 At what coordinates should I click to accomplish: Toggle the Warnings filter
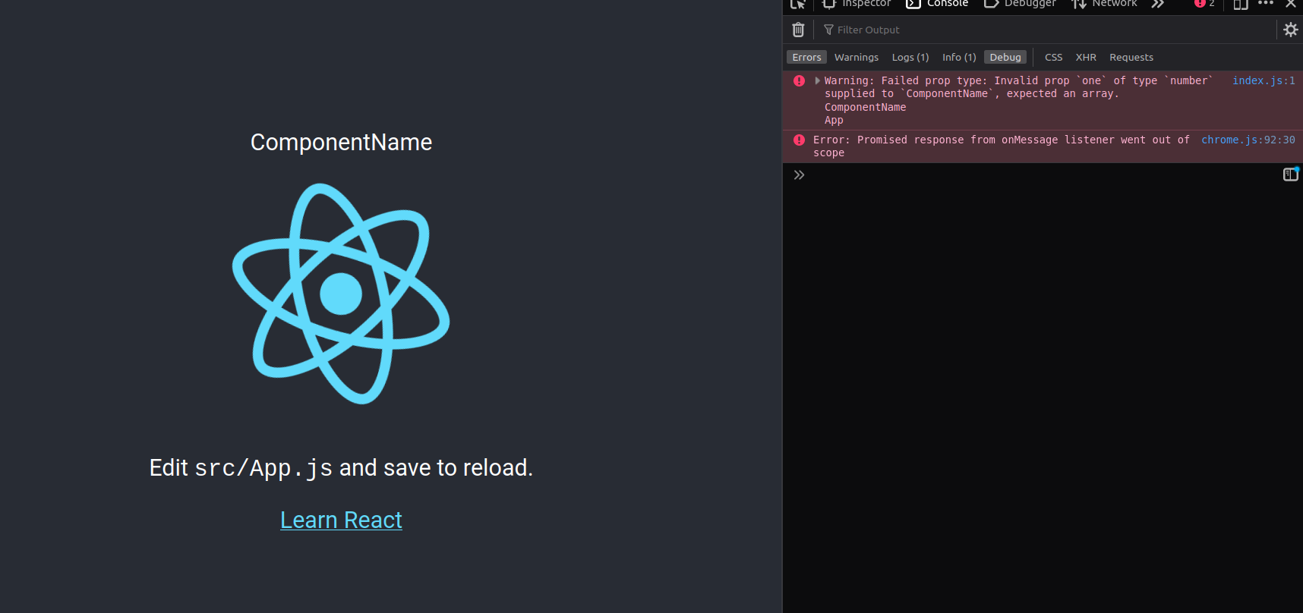[857, 57]
